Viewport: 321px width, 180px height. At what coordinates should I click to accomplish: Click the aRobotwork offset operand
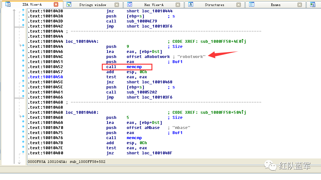157,57
